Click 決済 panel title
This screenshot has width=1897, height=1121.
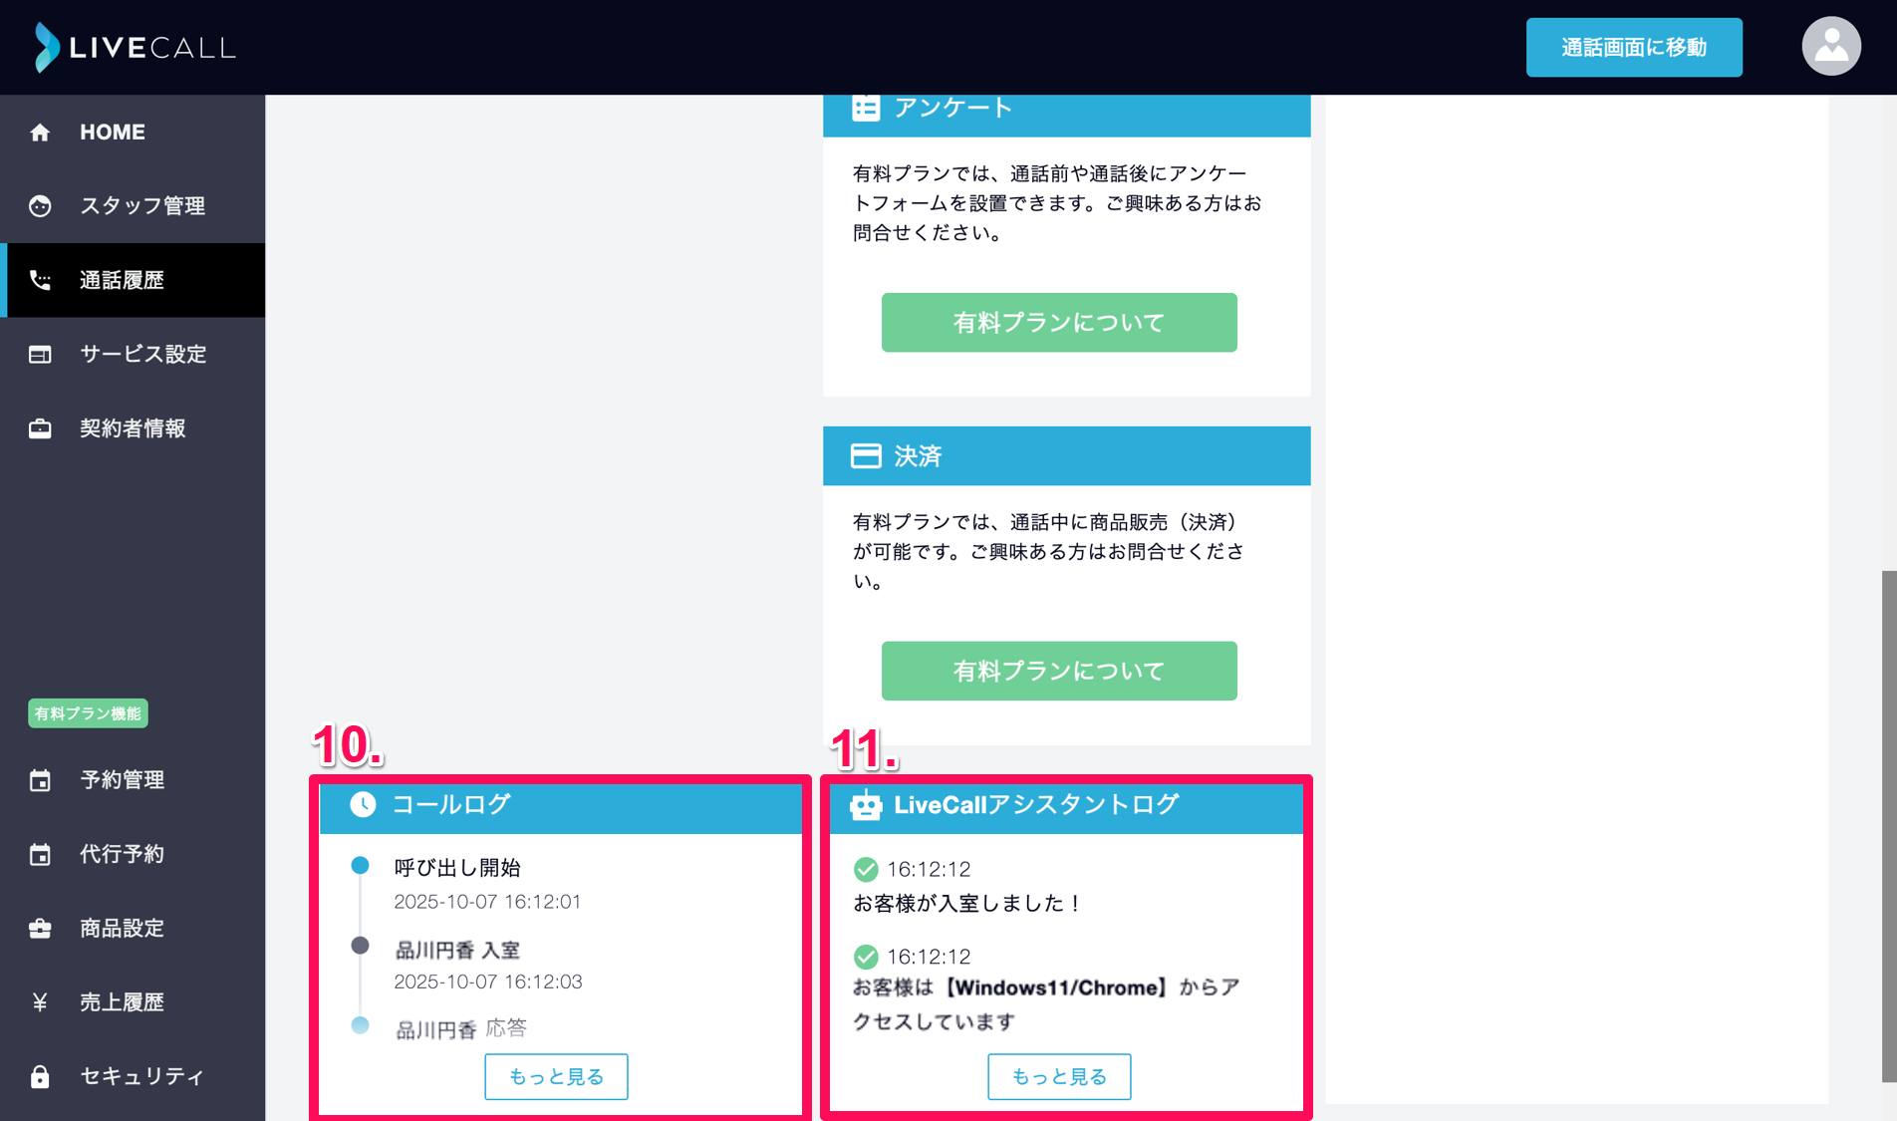coord(918,455)
